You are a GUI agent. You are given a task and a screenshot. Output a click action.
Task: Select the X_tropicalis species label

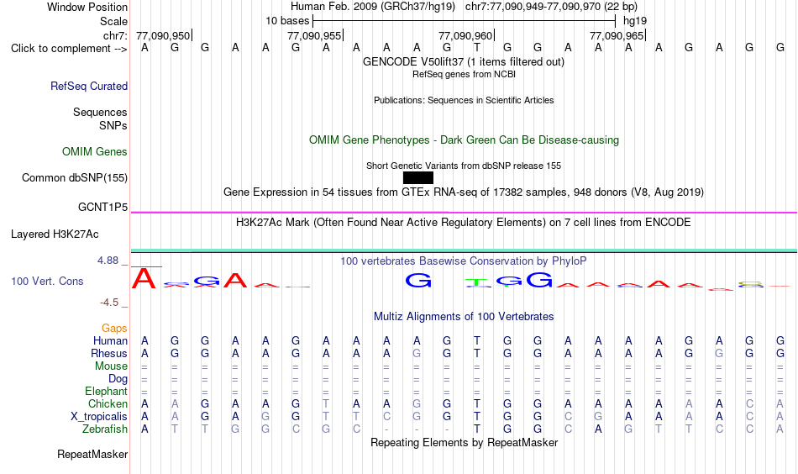(99, 417)
